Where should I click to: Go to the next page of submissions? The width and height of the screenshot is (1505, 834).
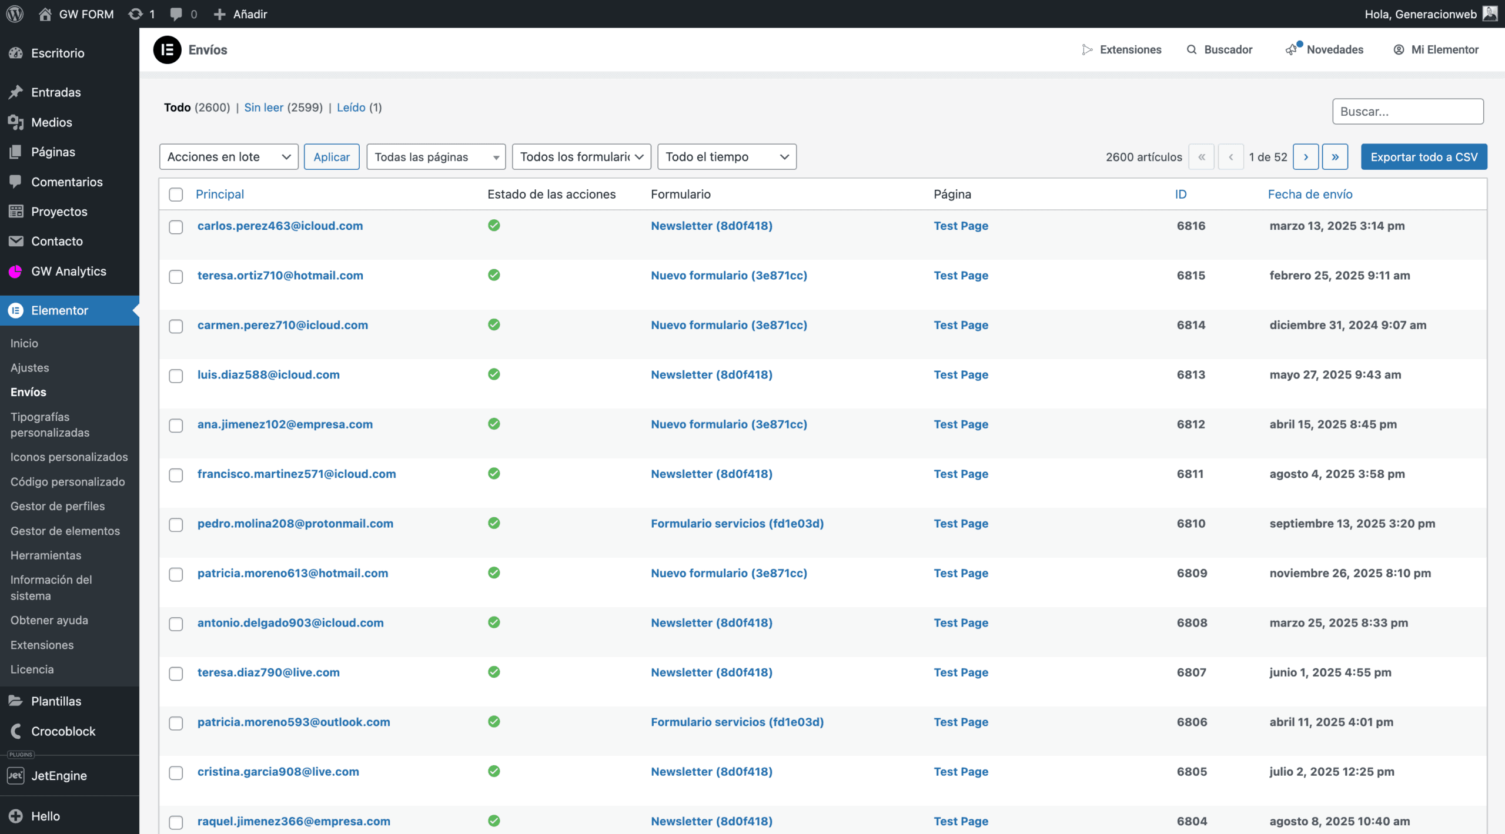click(x=1306, y=157)
